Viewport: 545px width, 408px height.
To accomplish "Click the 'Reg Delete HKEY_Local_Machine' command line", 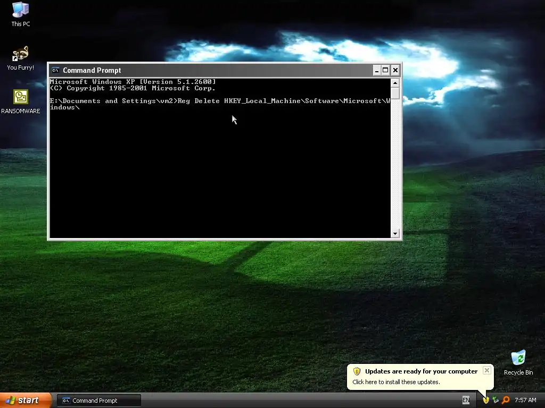I will (220, 104).
